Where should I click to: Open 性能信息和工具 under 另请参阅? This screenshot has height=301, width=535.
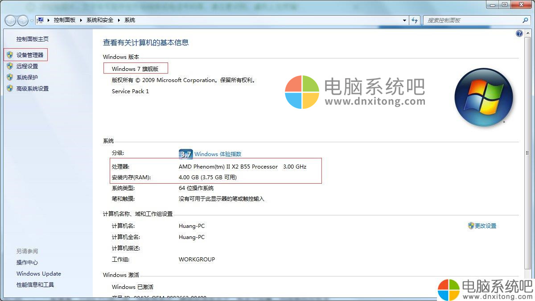coord(35,285)
